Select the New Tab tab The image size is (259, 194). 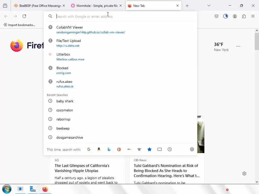pyautogui.click(x=154, y=6)
